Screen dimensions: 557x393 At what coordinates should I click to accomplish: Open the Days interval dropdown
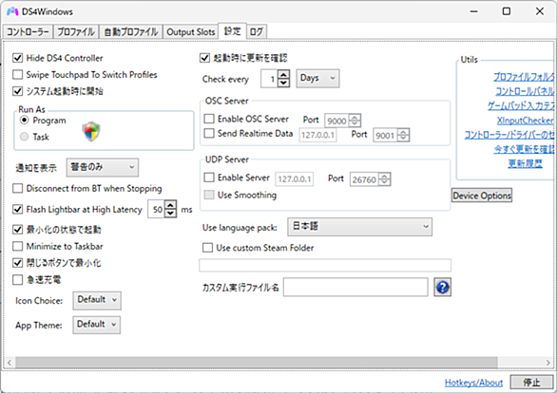[317, 78]
